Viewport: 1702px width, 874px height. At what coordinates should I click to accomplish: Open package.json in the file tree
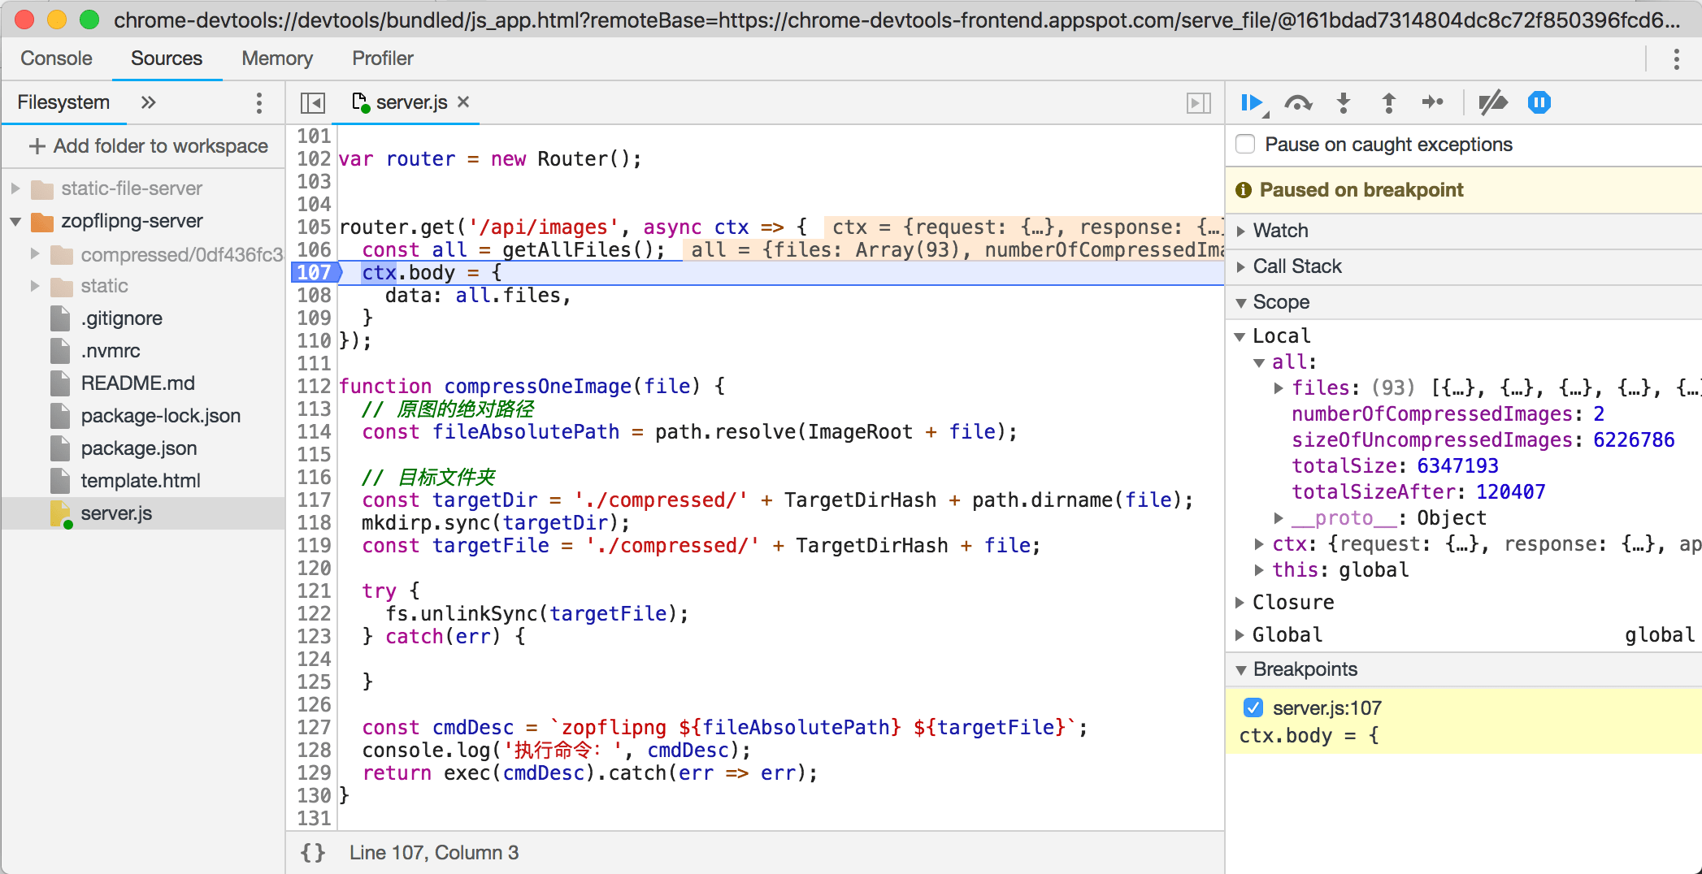click(138, 448)
